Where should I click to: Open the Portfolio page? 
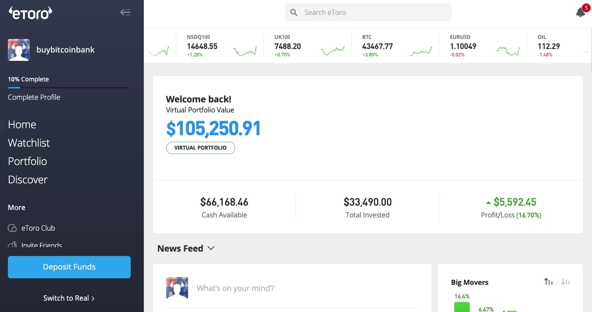click(x=27, y=161)
